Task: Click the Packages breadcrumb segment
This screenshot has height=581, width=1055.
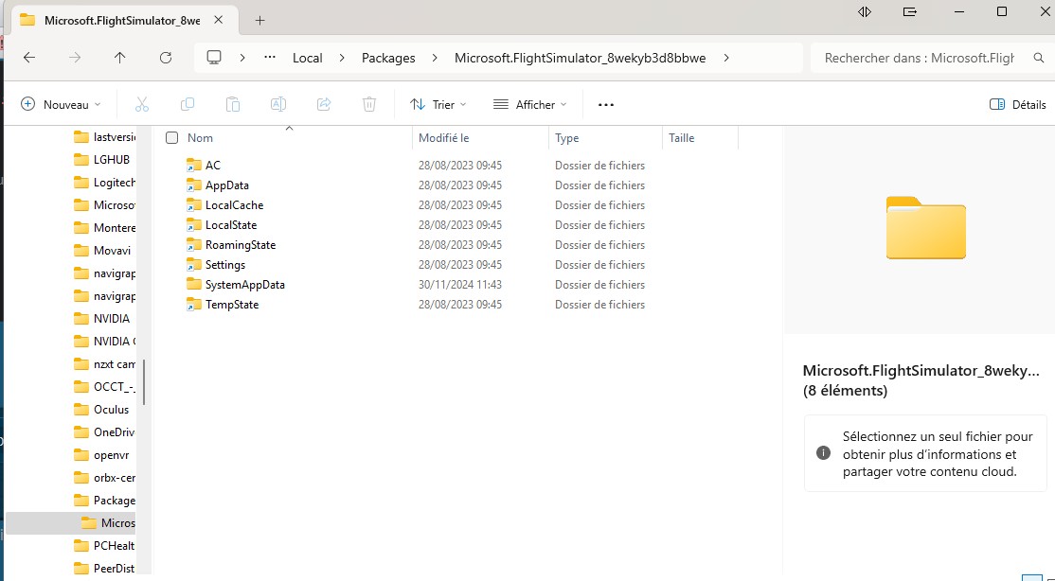Action: tap(388, 58)
